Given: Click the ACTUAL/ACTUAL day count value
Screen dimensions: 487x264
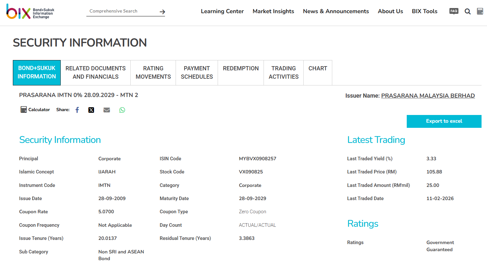Looking at the screenshot, I should [257, 225].
